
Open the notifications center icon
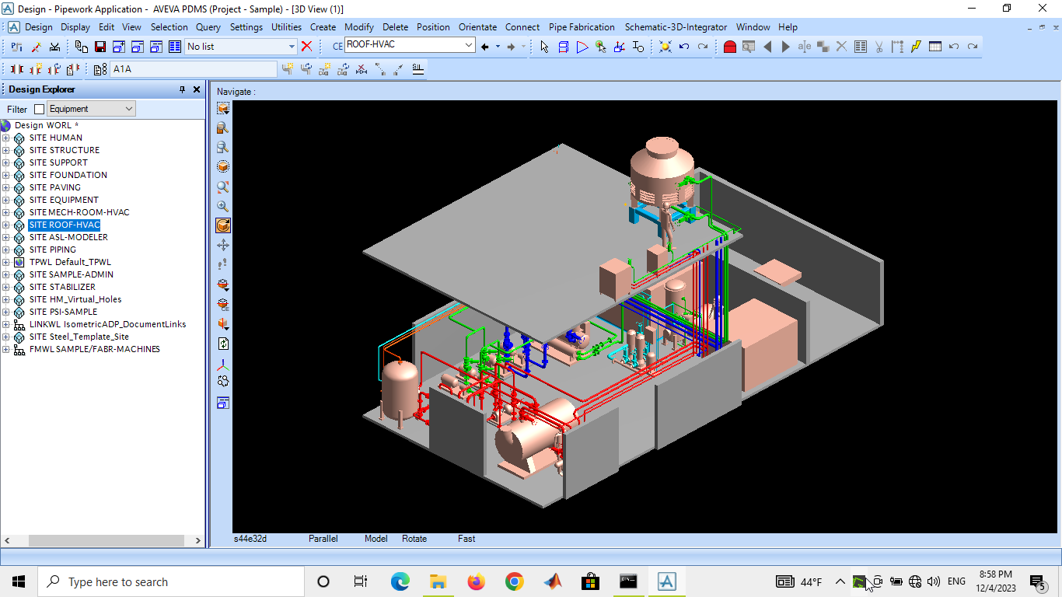[x=1036, y=581]
